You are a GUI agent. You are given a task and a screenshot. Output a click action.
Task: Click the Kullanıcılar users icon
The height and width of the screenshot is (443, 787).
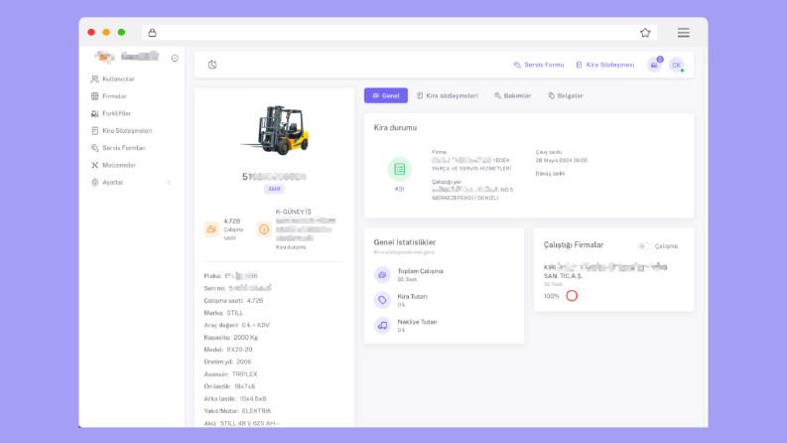94,78
